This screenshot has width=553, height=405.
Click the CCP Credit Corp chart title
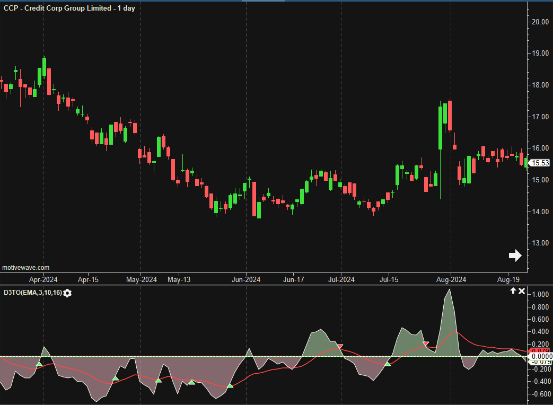tap(69, 8)
